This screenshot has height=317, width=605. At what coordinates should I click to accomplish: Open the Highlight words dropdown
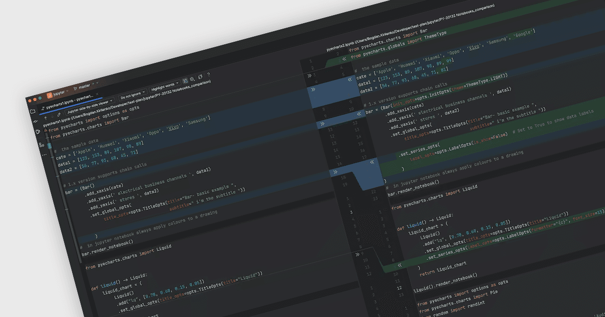pos(165,87)
